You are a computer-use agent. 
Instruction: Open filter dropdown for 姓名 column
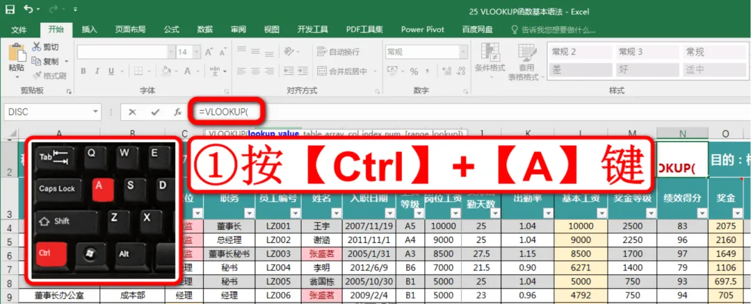coord(336,213)
